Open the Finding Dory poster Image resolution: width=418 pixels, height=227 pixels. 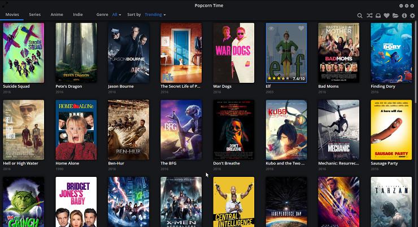tap(391, 52)
